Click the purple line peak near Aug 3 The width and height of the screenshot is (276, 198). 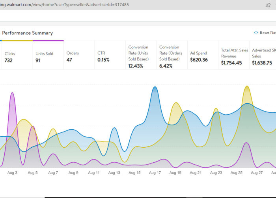[13, 93]
